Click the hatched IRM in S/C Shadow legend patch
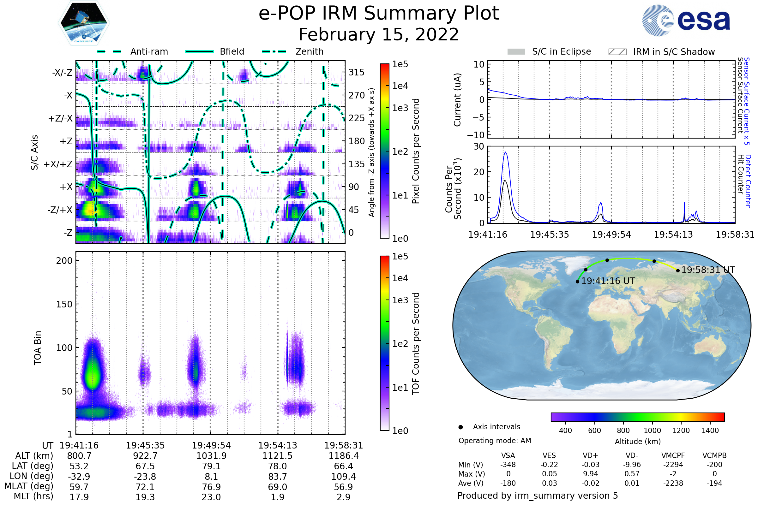Image resolution: width=758 pixels, height=505 pixels. tap(617, 52)
